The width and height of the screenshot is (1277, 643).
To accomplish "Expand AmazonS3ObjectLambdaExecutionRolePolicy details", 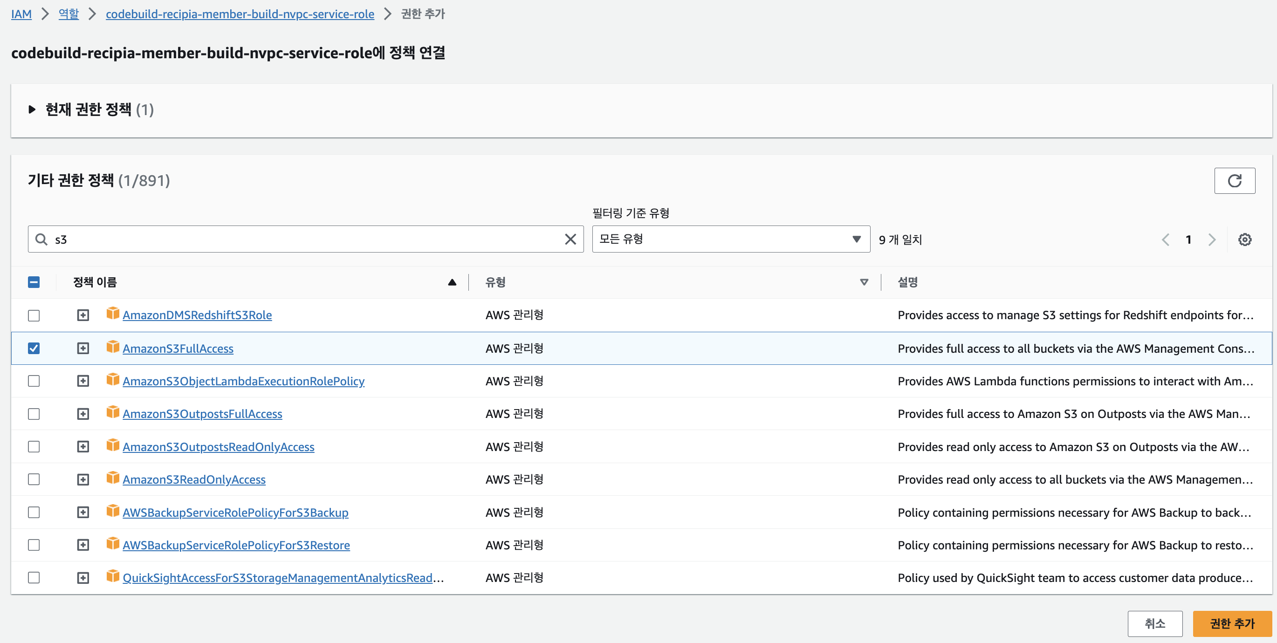I will click(83, 381).
